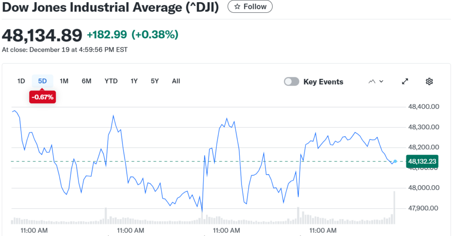
Task: Click the Follow star button
Action: (250, 7)
